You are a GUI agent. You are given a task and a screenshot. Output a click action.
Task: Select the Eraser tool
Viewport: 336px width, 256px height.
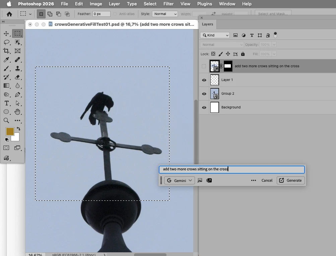17,77
